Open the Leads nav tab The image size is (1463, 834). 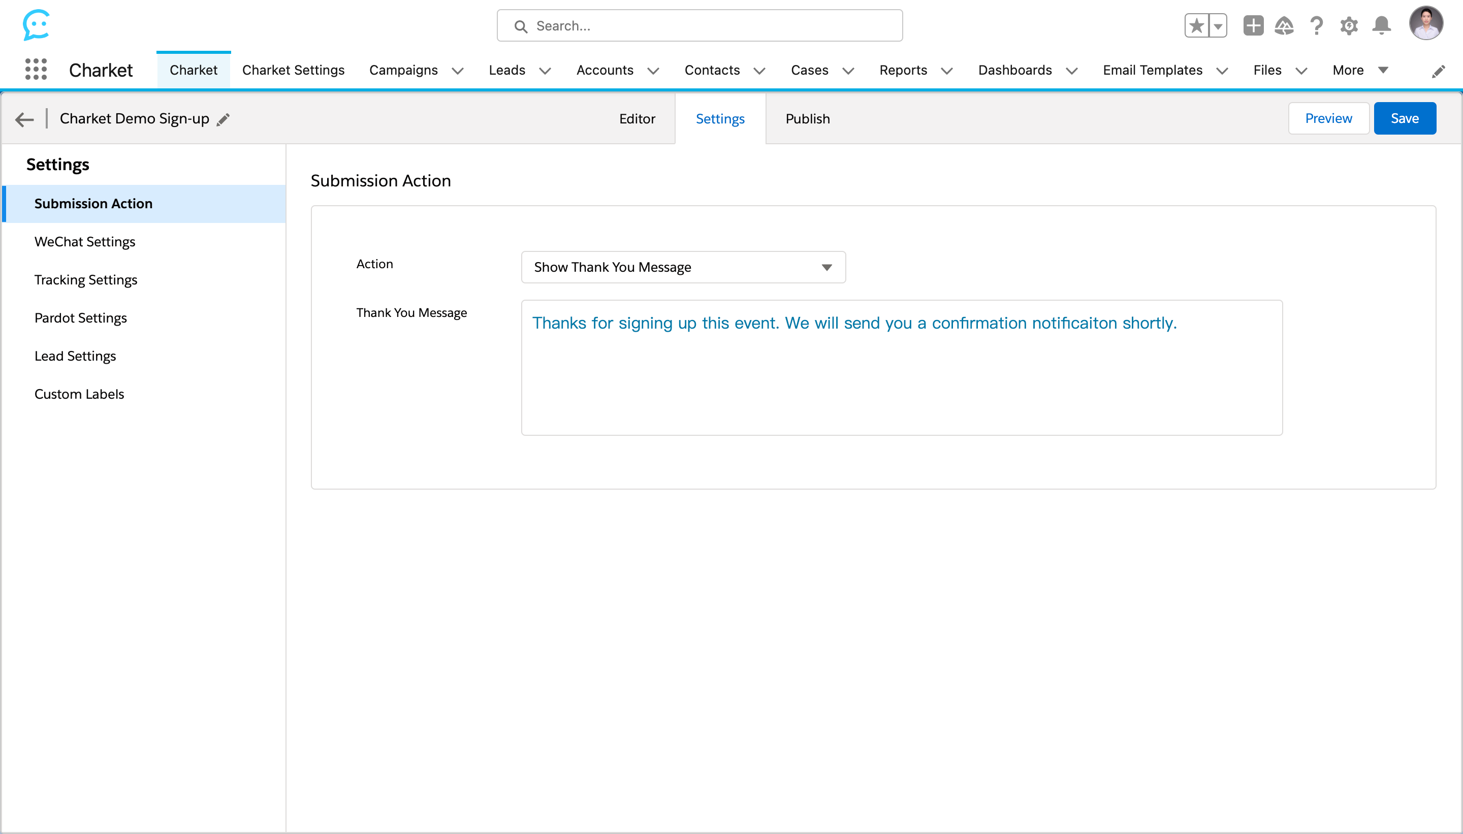pos(507,70)
